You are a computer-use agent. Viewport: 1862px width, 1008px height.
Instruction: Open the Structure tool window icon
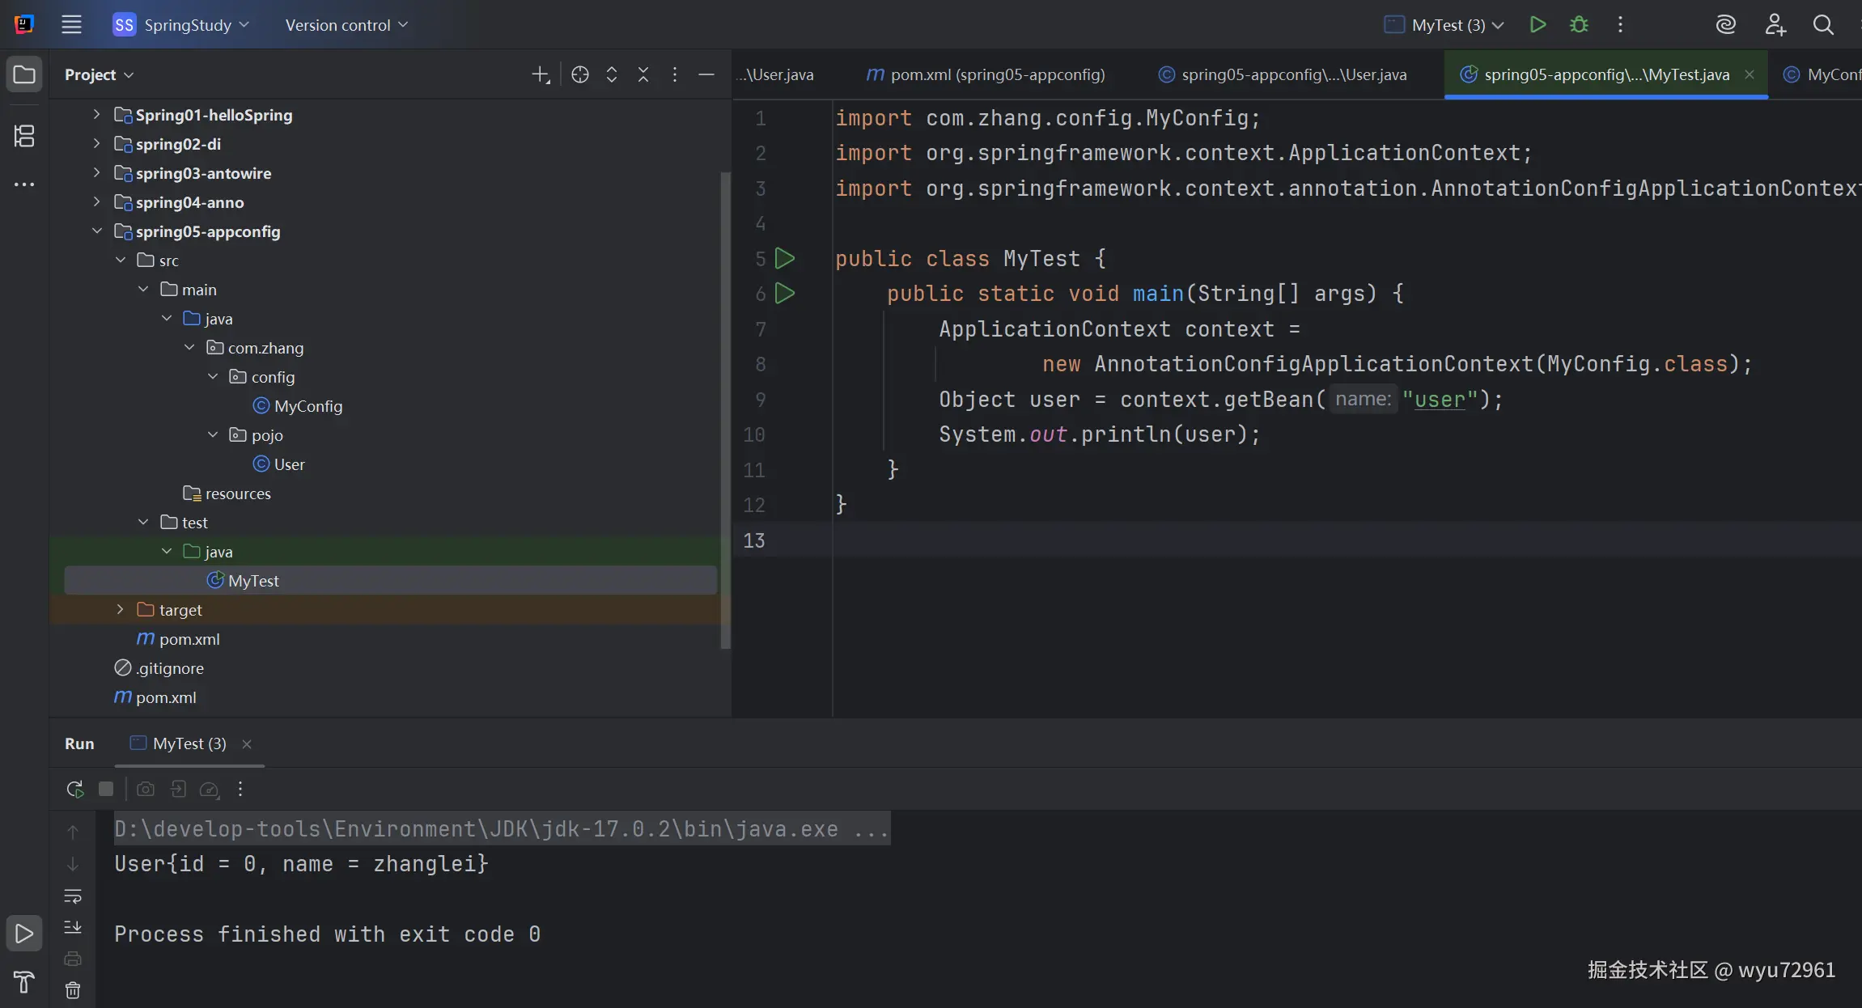24,136
